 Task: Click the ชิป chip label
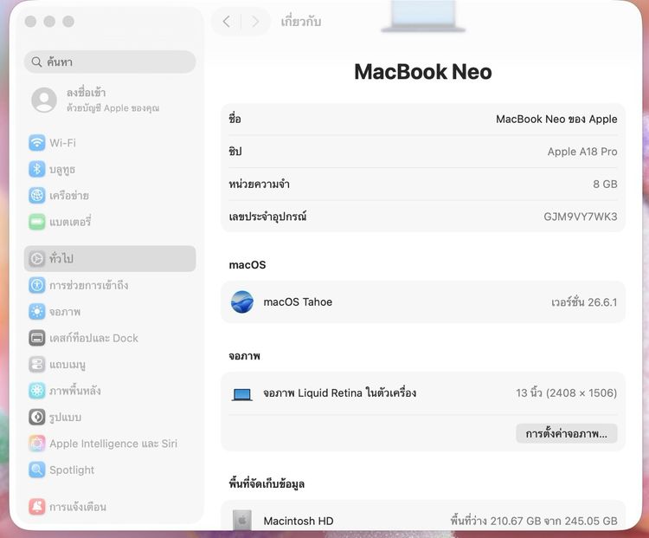(235, 152)
